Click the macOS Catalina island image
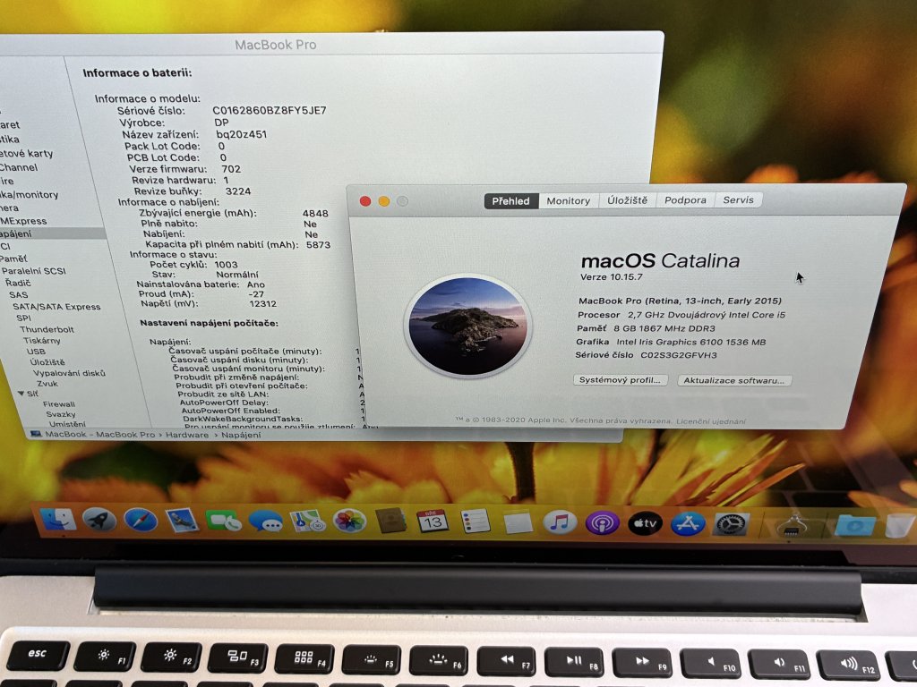Image resolution: width=917 pixels, height=687 pixels. [467, 326]
